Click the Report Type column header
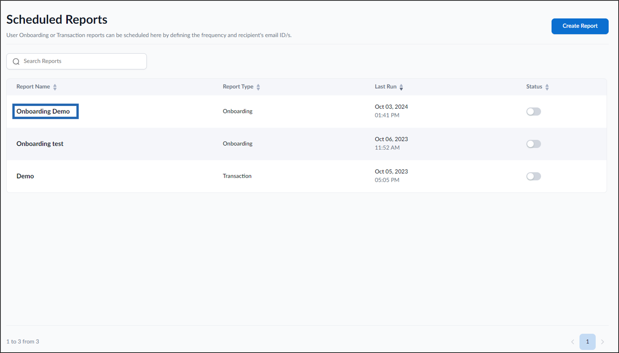 click(238, 87)
